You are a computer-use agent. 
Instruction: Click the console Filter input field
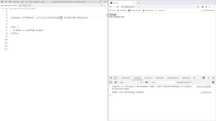click(163, 82)
